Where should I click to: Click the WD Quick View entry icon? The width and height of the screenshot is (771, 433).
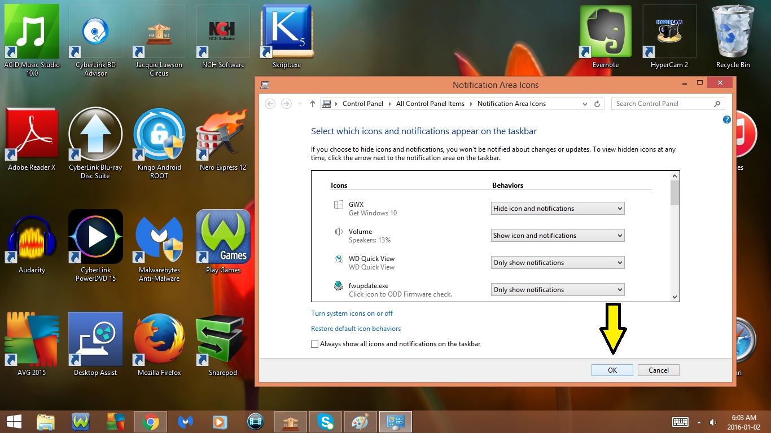pos(338,259)
